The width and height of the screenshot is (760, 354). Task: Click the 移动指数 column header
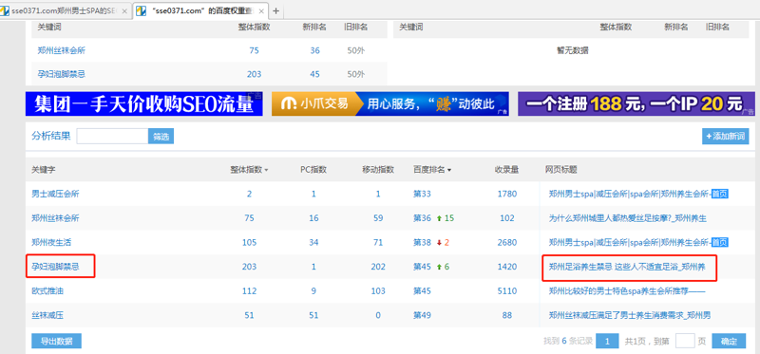click(x=378, y=170)
